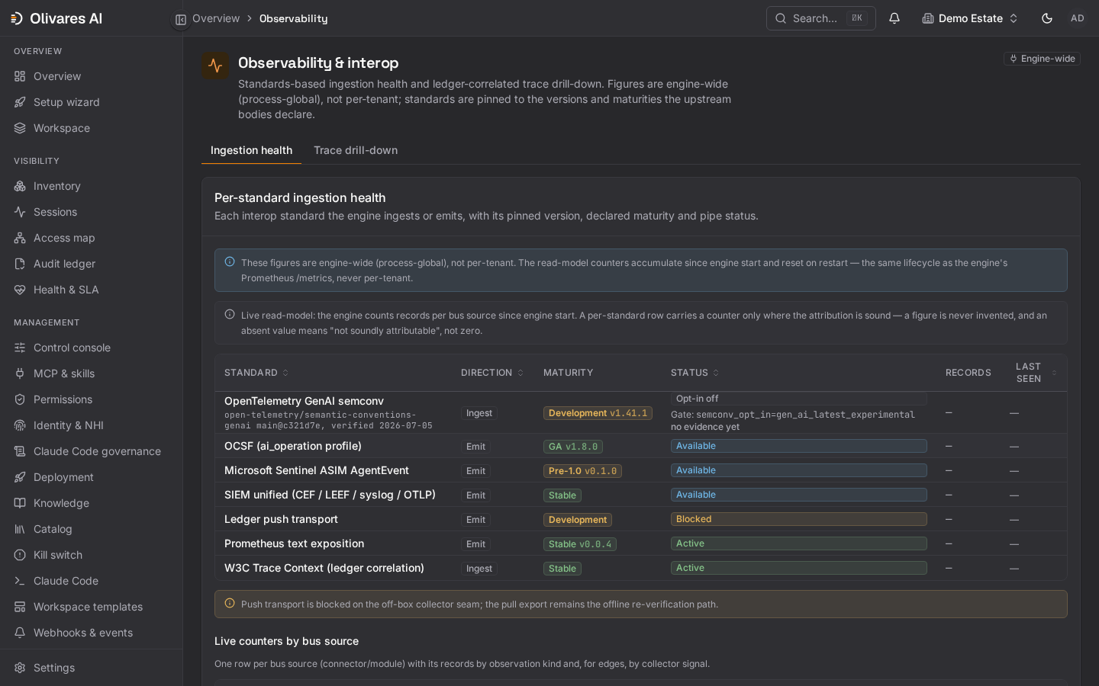Select W3C Trace Context row
Image resolution: width=1099 pixels, height=686 pixels.
[640, 568]
